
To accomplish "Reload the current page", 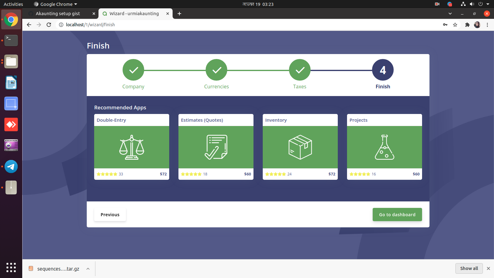I will click(49, 25).
